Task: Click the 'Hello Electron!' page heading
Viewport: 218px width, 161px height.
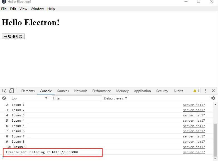Action: pos(31,22)
